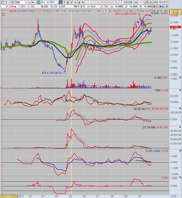Select the yearly (년) period
The height and width of the screenshot is (198, 182).
click(72, 2)
